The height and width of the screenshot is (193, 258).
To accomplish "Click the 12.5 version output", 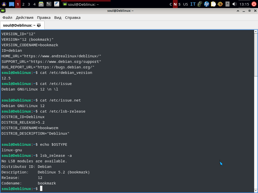I will coord(6,78).
